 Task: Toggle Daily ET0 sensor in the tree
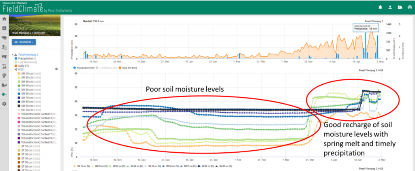(x=25, y=66)
